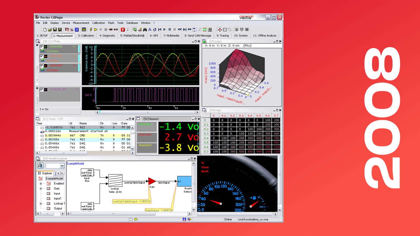Click the Trace list scroll-down arrow
420x236 pixels.
point(133,149)
